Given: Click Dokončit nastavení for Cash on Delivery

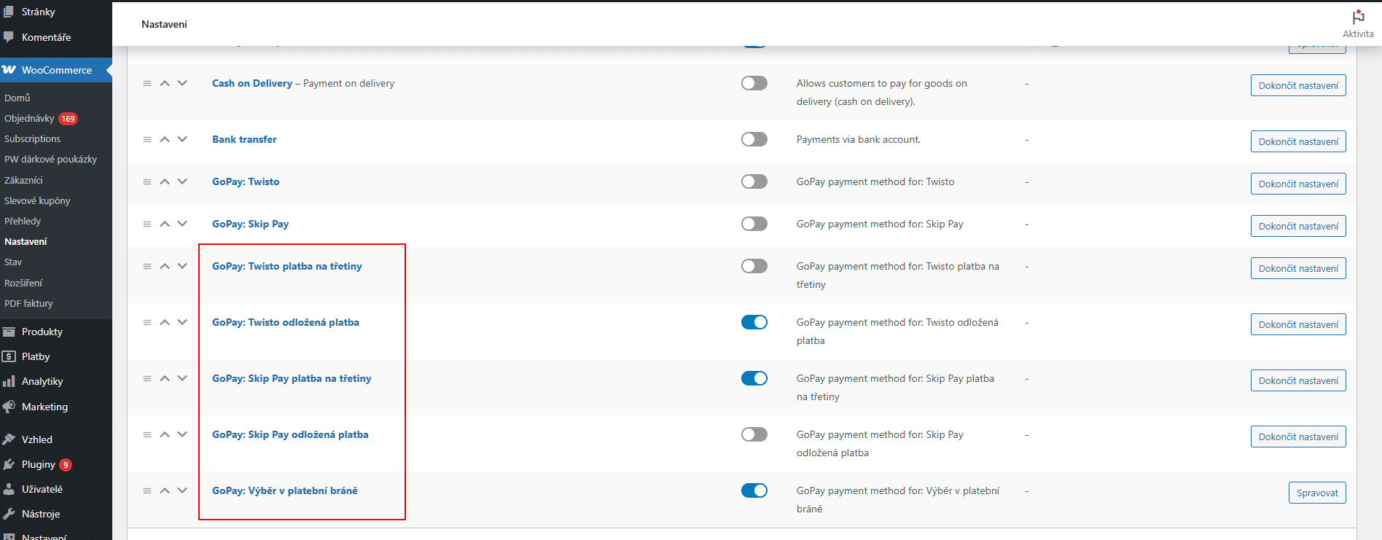Looking at the screenshot, I should tap(1298, 85).
